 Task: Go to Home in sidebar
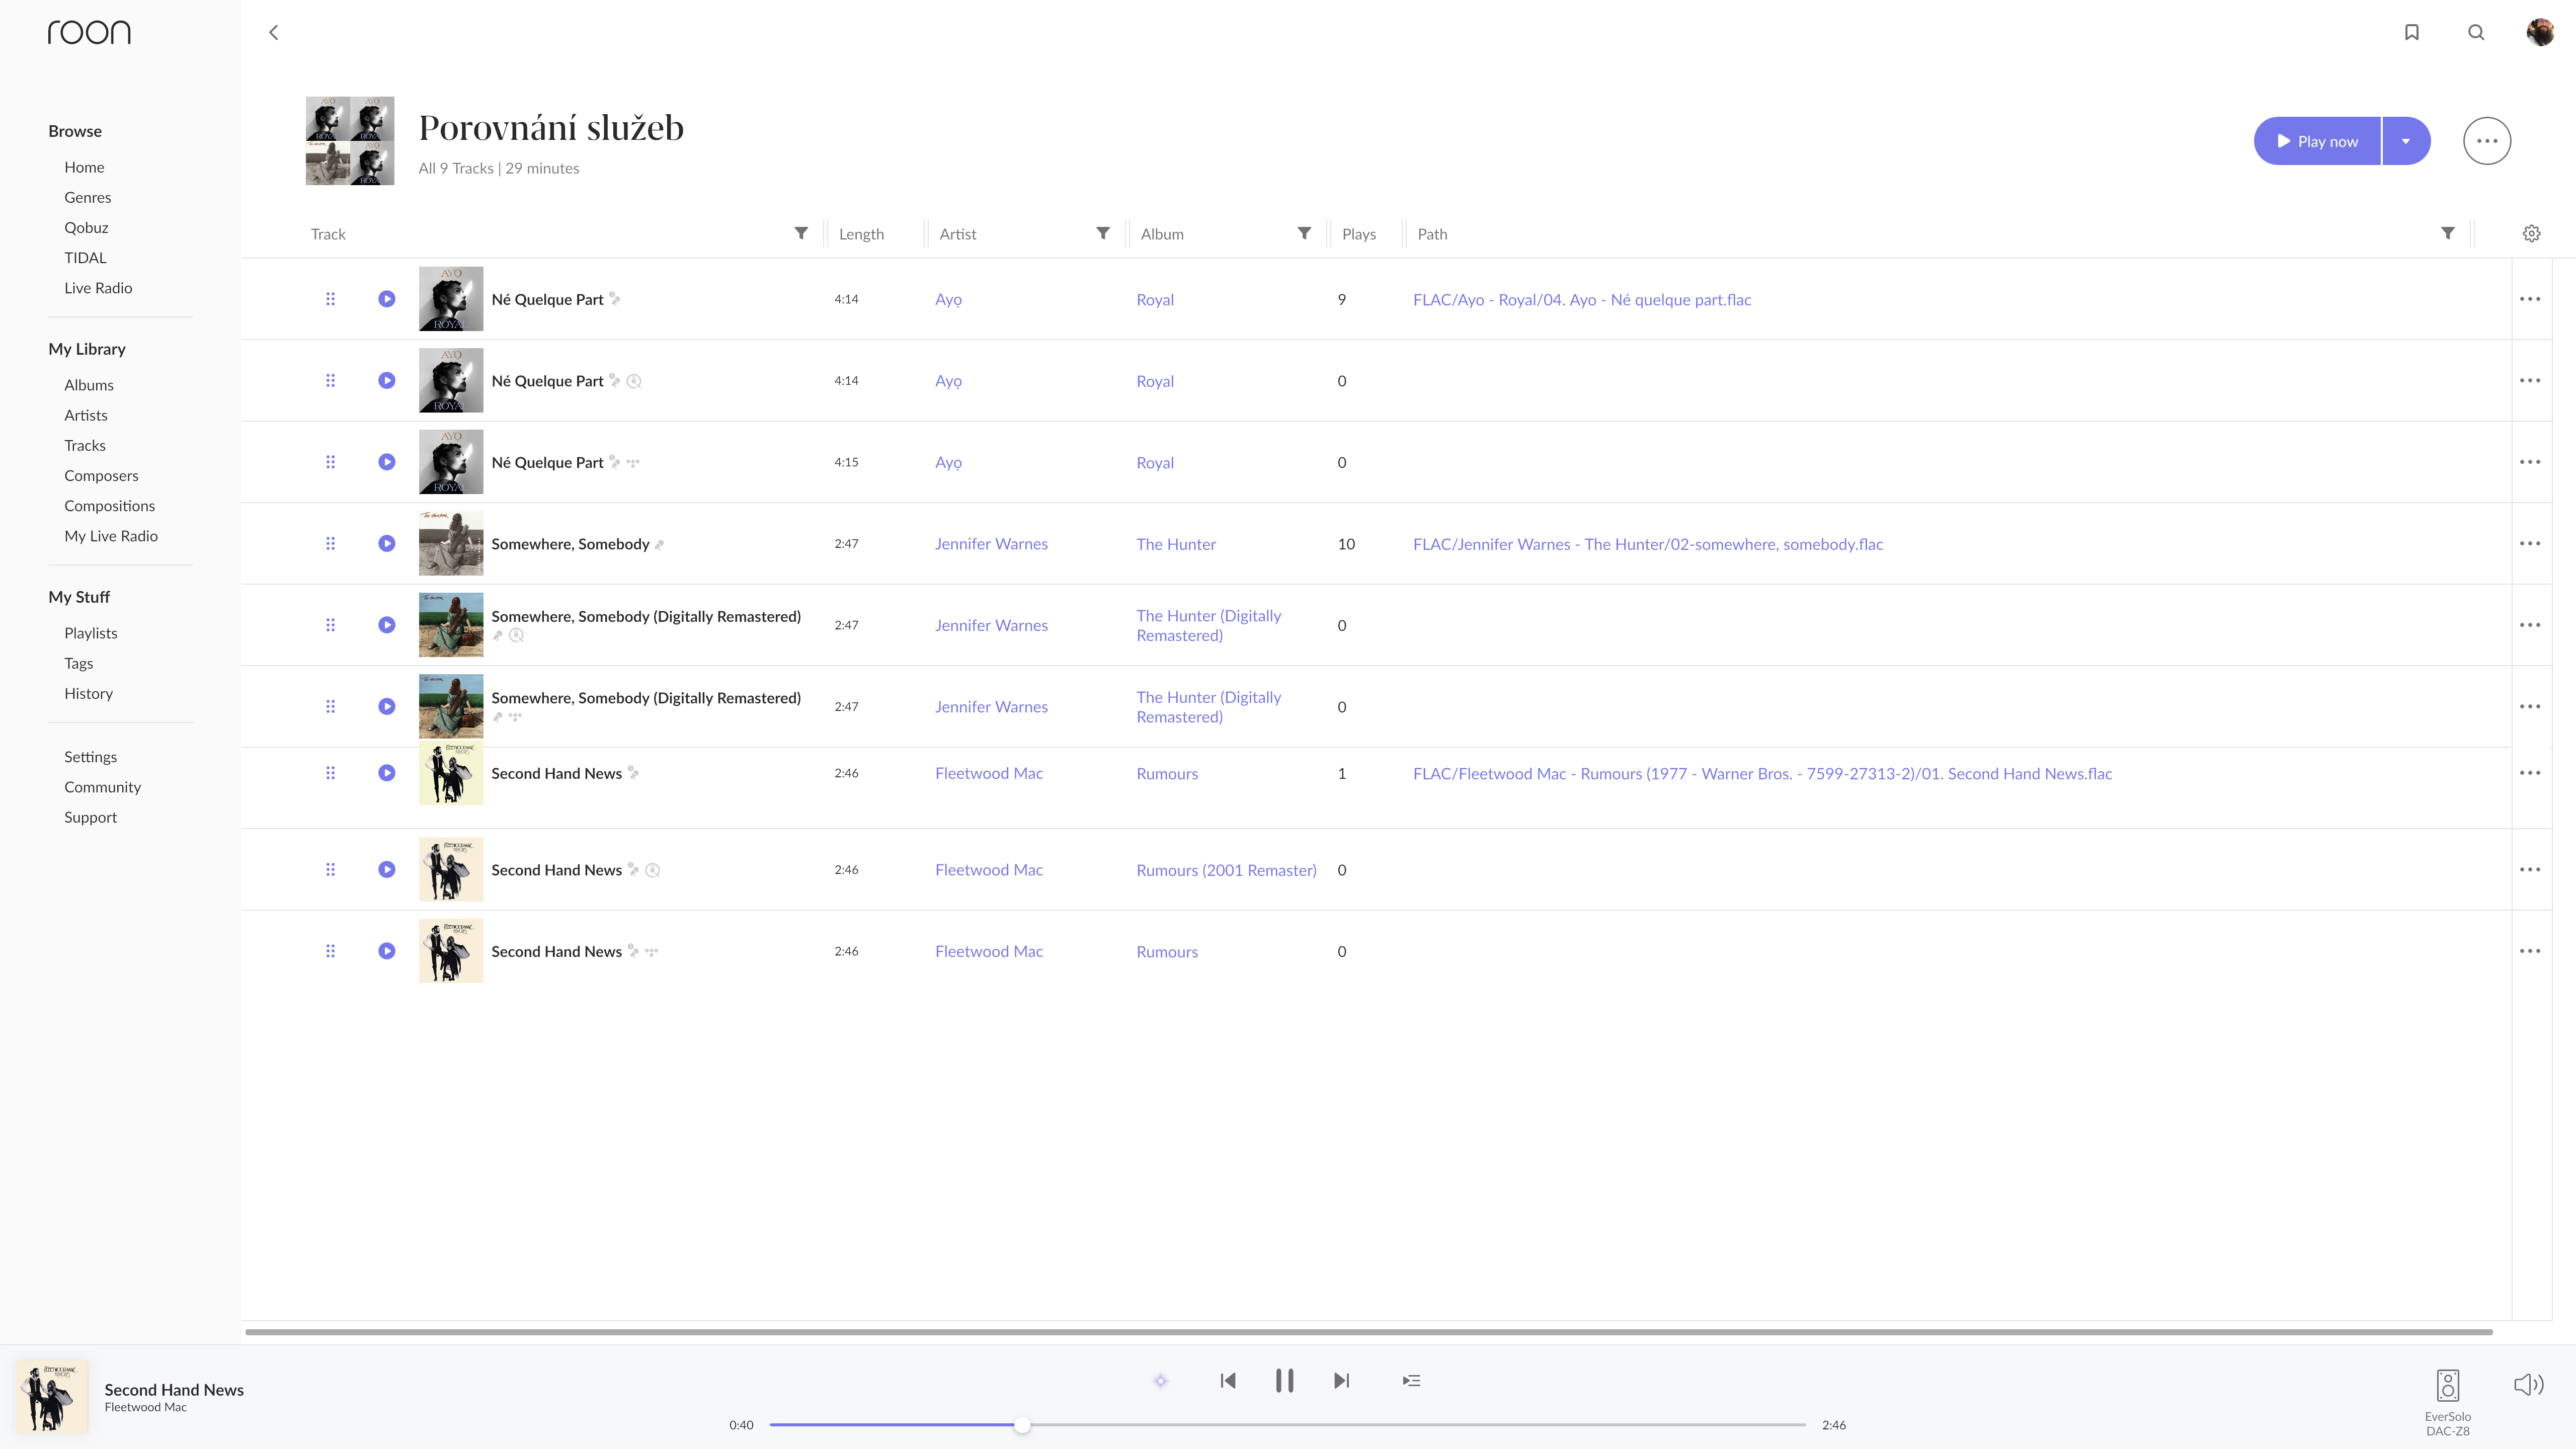click(84, 167)
